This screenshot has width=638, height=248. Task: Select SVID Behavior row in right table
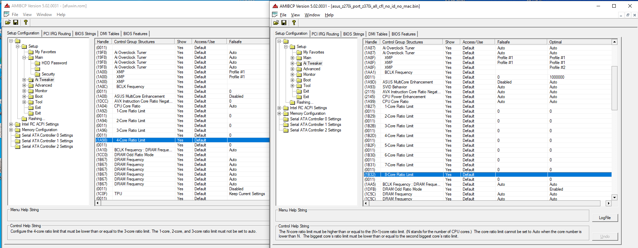click(487, 87)
